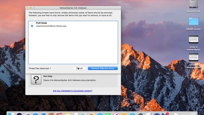Screen dimensions: 204x115
Task: Click the Cancel button
Action: [x=79, y=68]
